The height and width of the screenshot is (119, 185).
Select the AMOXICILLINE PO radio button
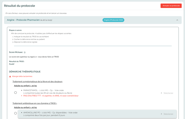[x=16, y=113]
